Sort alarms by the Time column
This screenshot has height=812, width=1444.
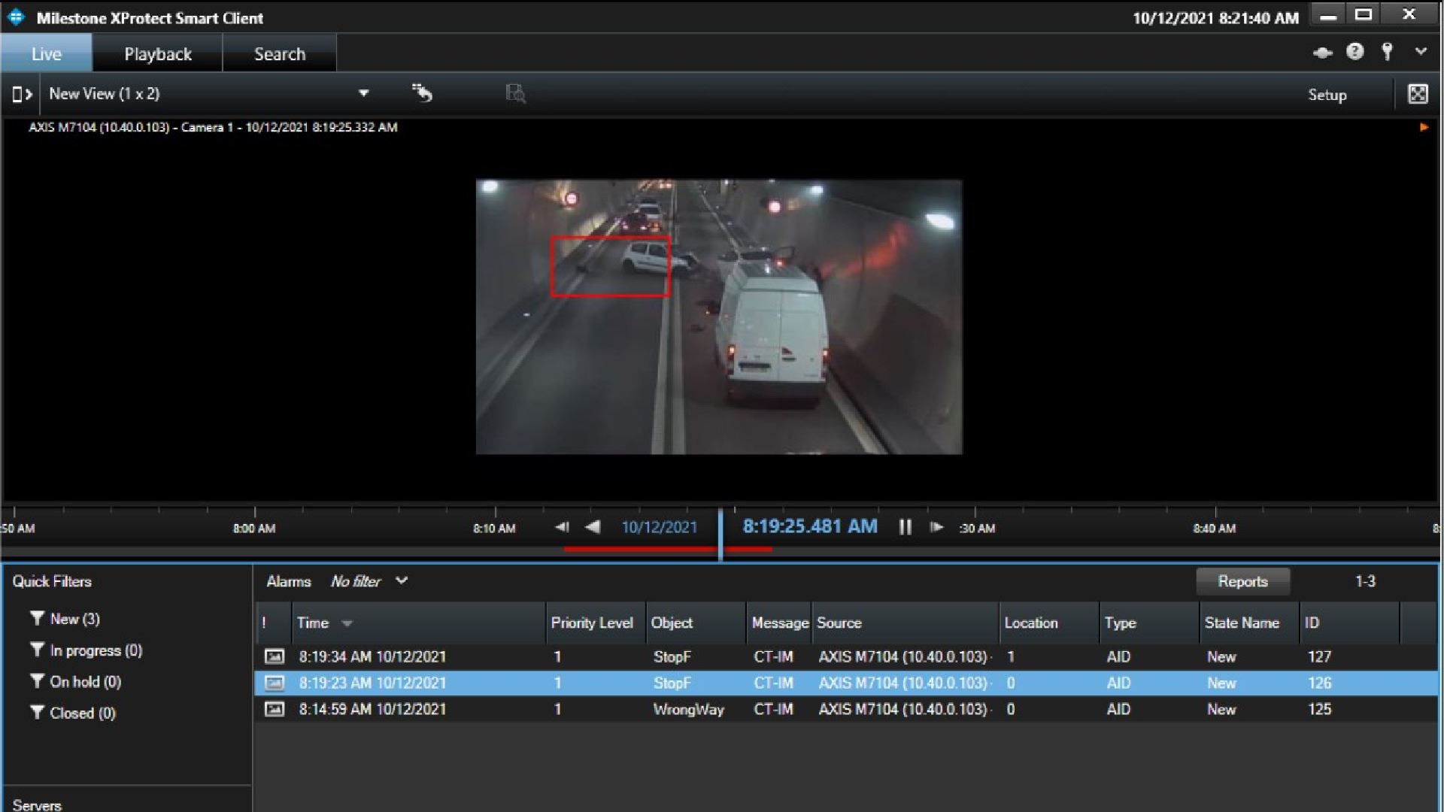pos(418,623)
